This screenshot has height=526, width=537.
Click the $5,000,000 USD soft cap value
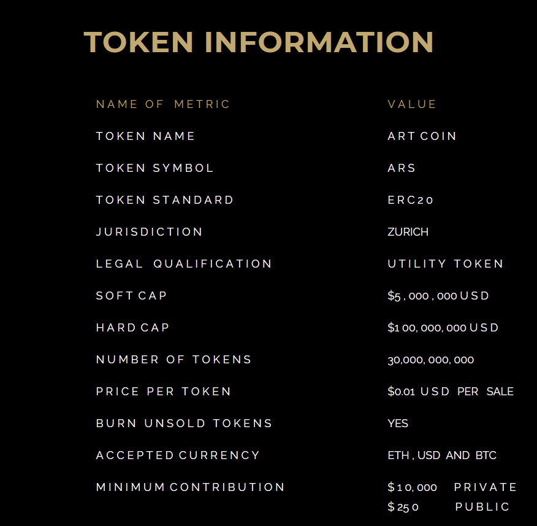pos(438,296)
